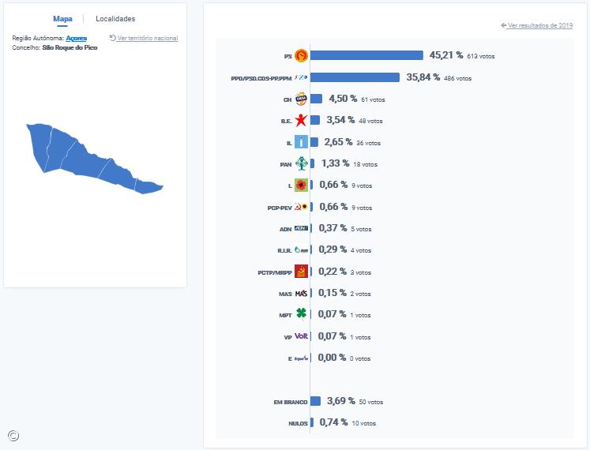Click the PS party logo icon
Image resolution: width=590 pixels, height=450 pixels.
pos(301,56)
